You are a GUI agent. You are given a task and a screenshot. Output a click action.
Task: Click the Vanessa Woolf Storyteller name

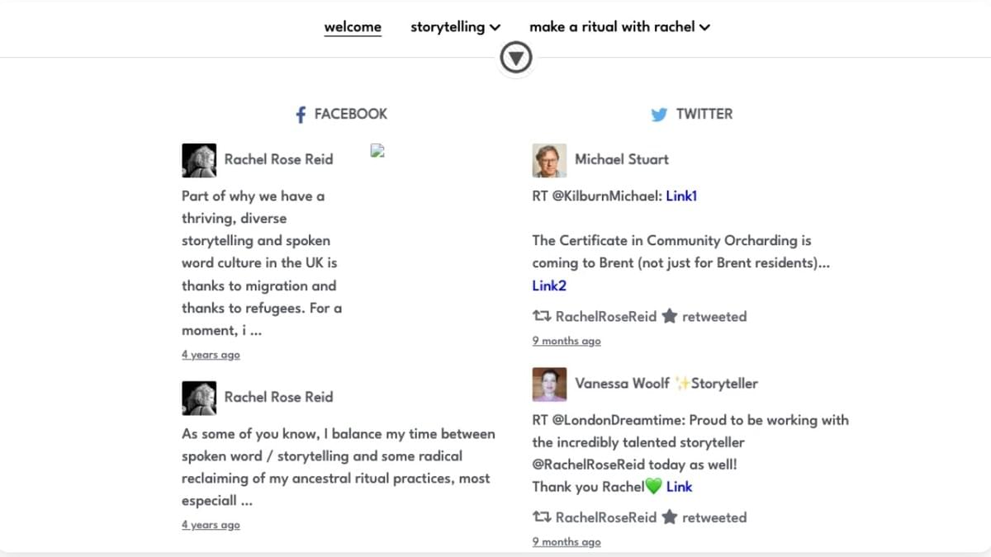pos(666,383)
